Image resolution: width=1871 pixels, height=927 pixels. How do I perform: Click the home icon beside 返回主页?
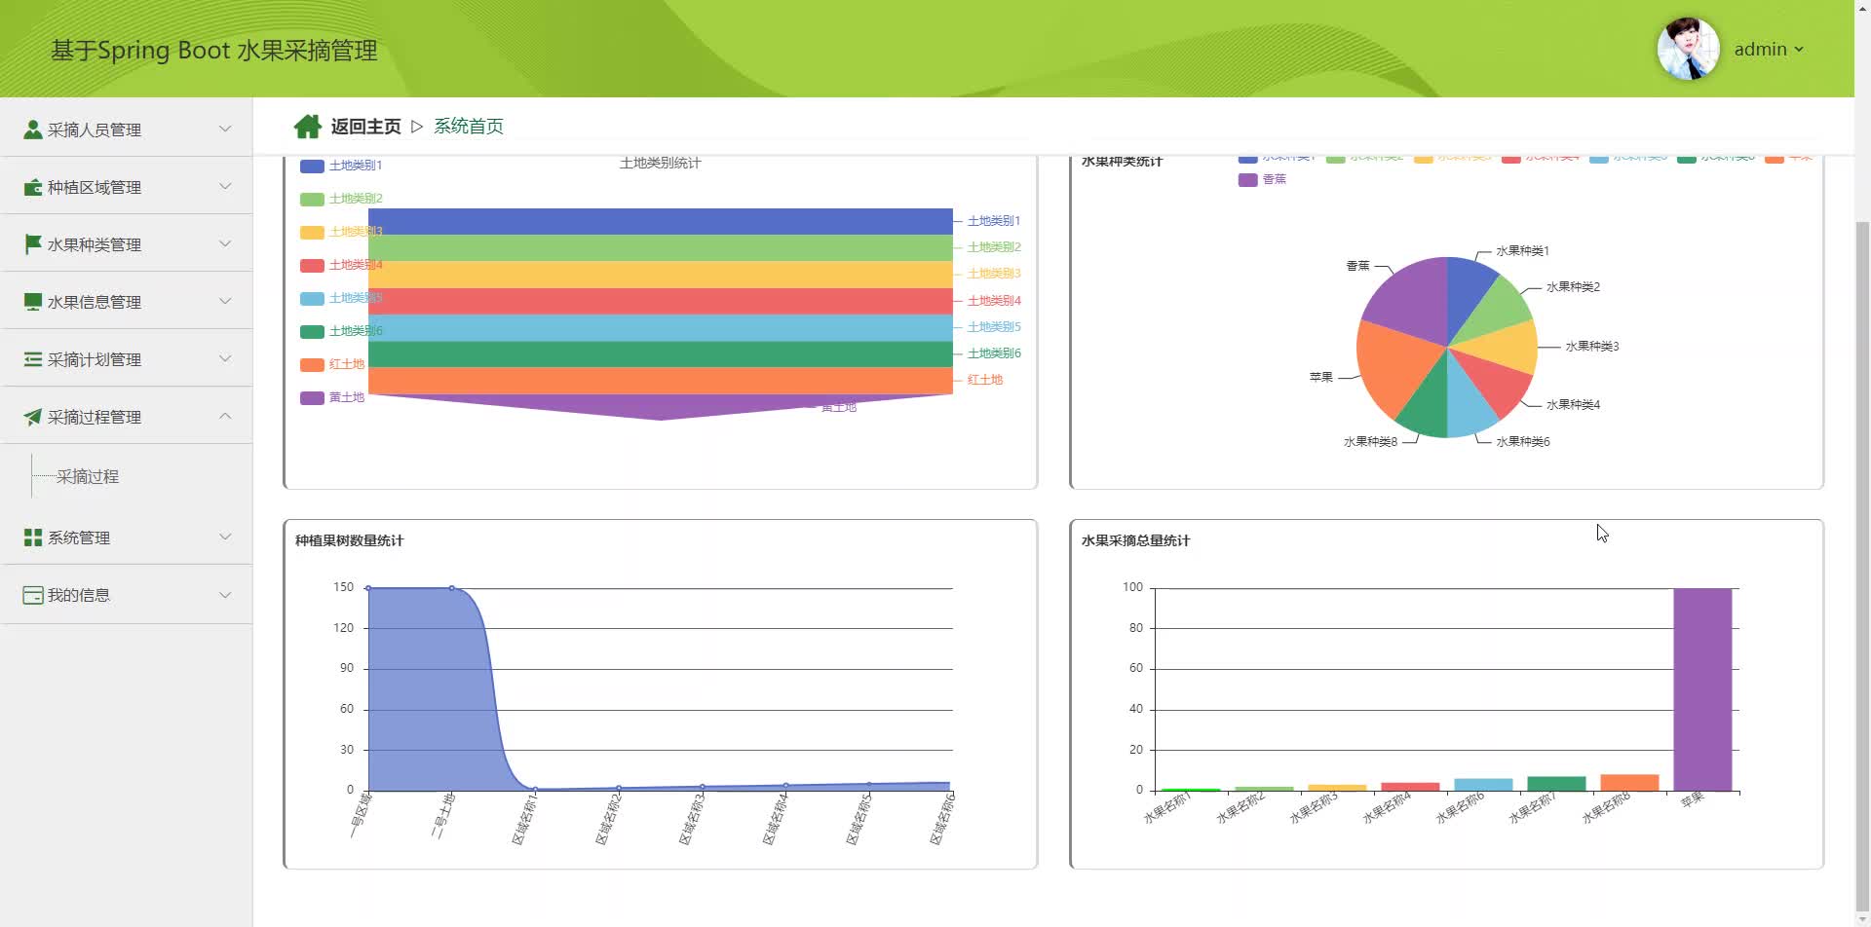tap(308, 127)
